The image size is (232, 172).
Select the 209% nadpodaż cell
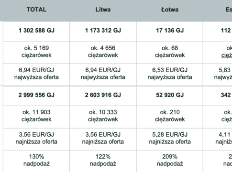170,161
